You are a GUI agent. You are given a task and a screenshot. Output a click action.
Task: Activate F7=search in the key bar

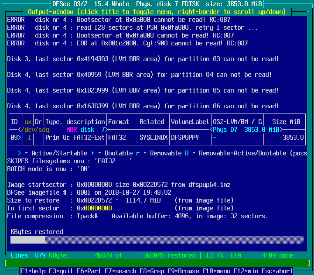tap(120, 271)
